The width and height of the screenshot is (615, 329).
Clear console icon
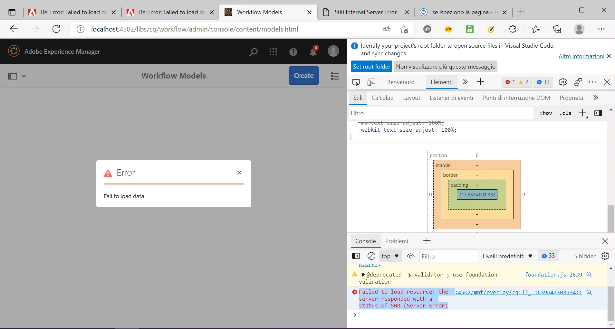pos(371,256)
